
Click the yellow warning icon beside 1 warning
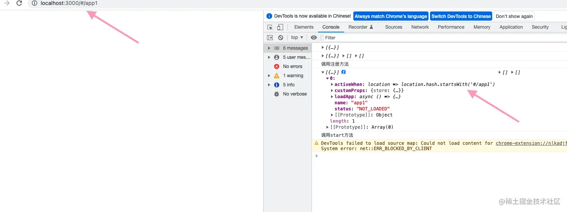click(277, 76)
